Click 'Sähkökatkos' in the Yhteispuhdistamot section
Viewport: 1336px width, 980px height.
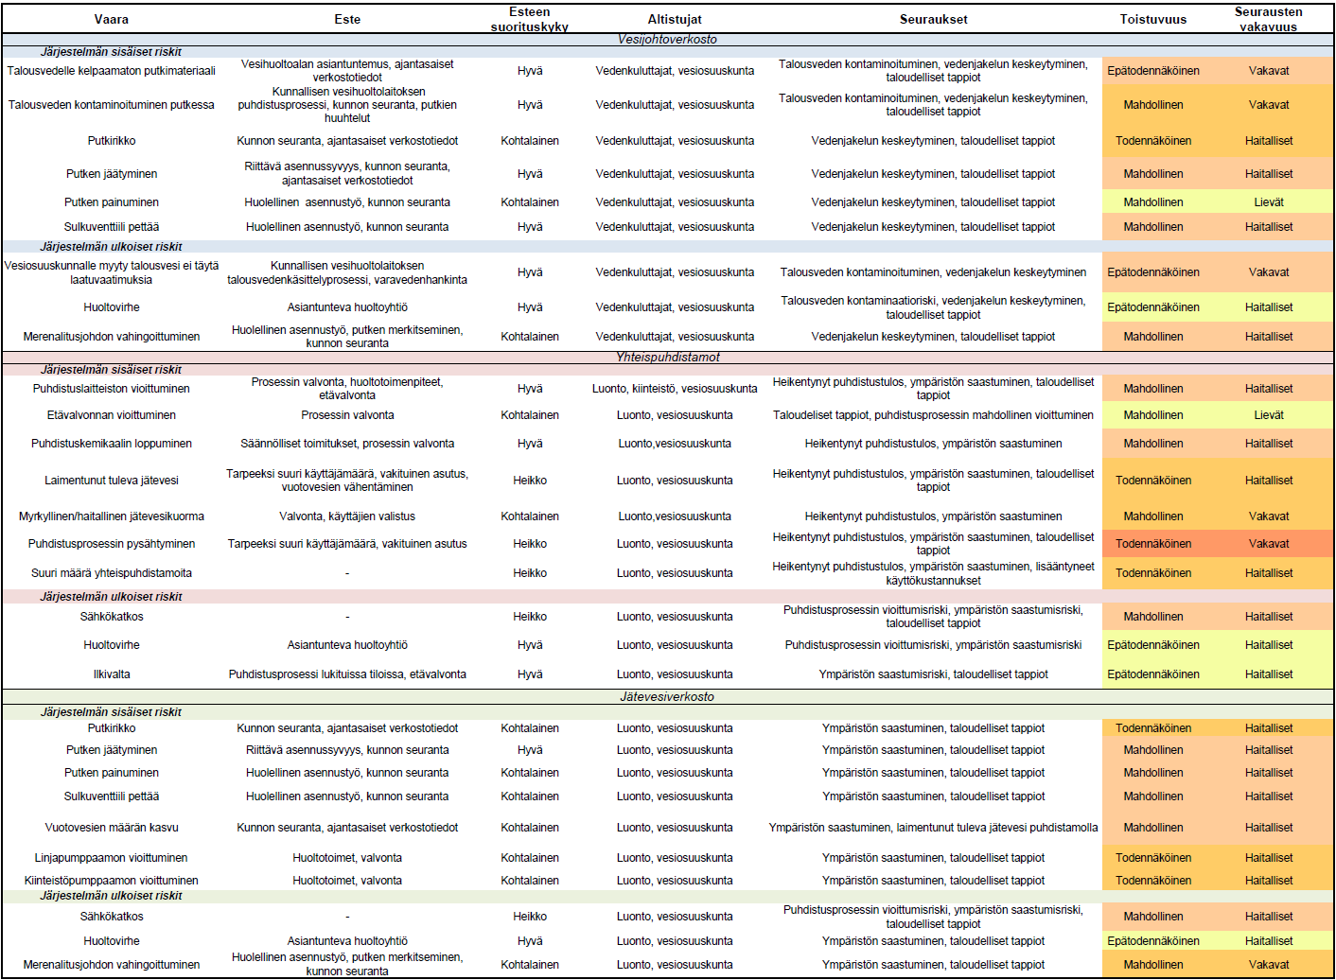[x=112, y=617]
